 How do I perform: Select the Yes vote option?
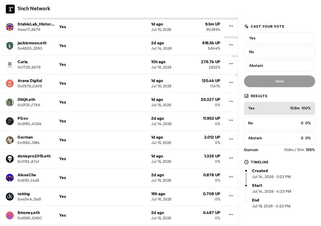click(279, 38)
